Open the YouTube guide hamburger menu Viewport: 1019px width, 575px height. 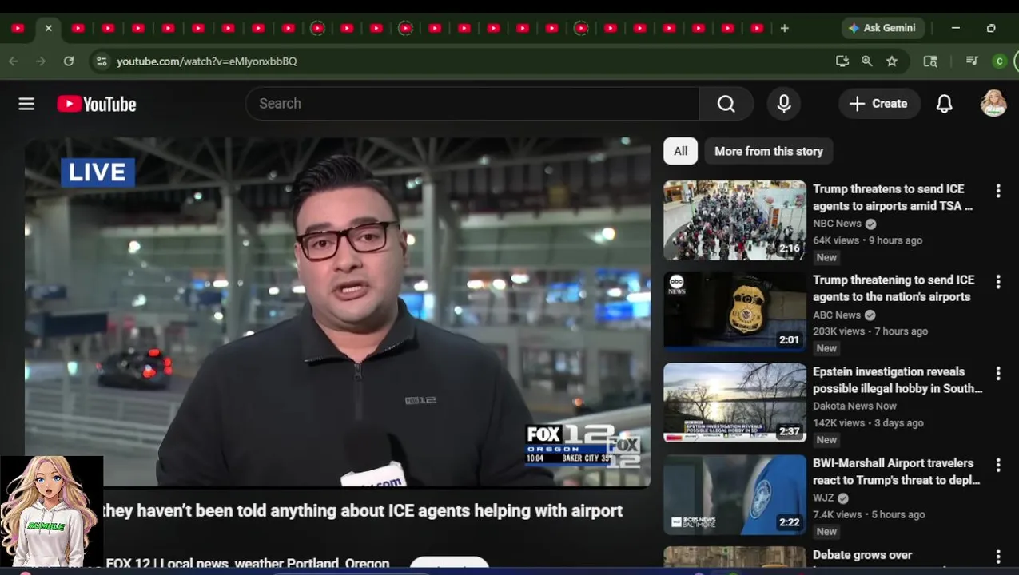click(x=26, y=104)
